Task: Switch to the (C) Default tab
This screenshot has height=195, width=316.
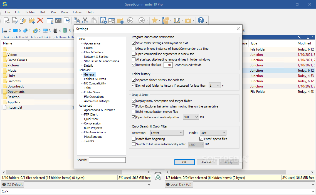Action: point(13,184)
